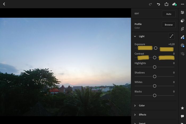This screenshot has width=186, height=124.
Task: Open the share export icon
Action: click(166, 4)
